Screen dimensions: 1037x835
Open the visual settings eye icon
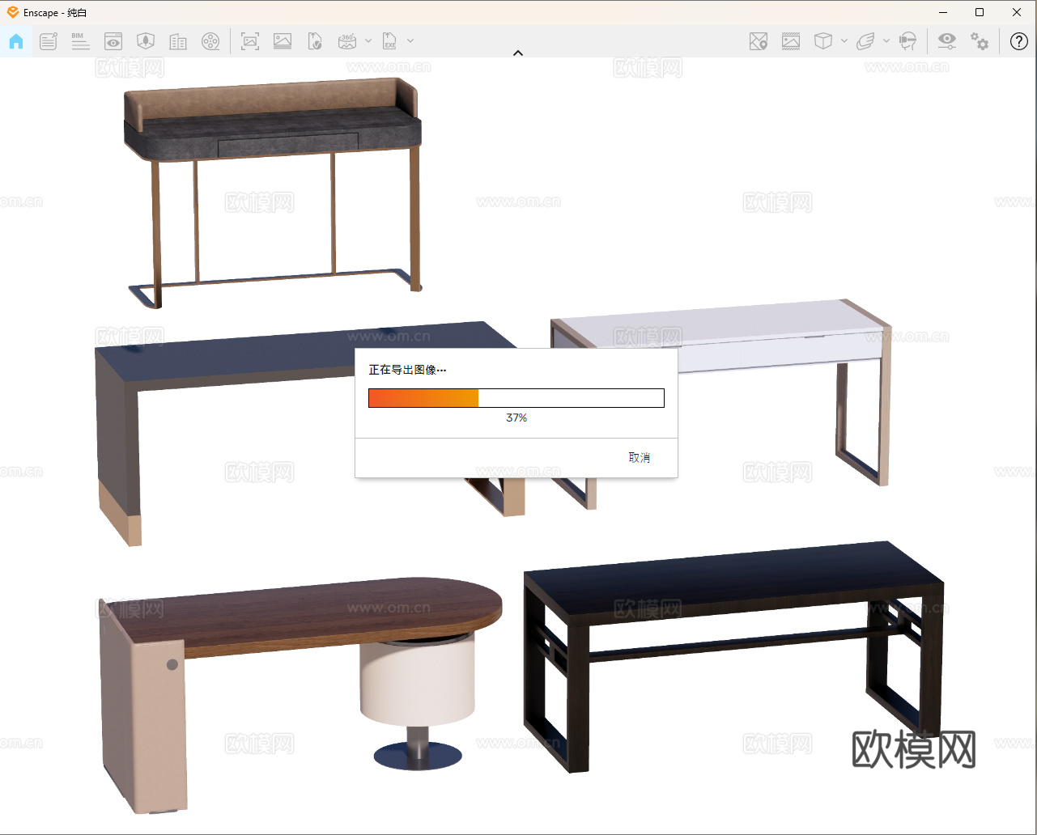pos(946,41)
